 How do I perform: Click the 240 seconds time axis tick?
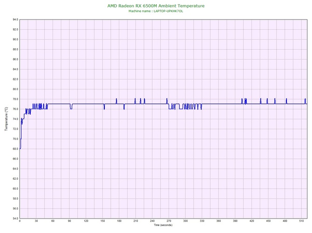[x=152, y=221]
